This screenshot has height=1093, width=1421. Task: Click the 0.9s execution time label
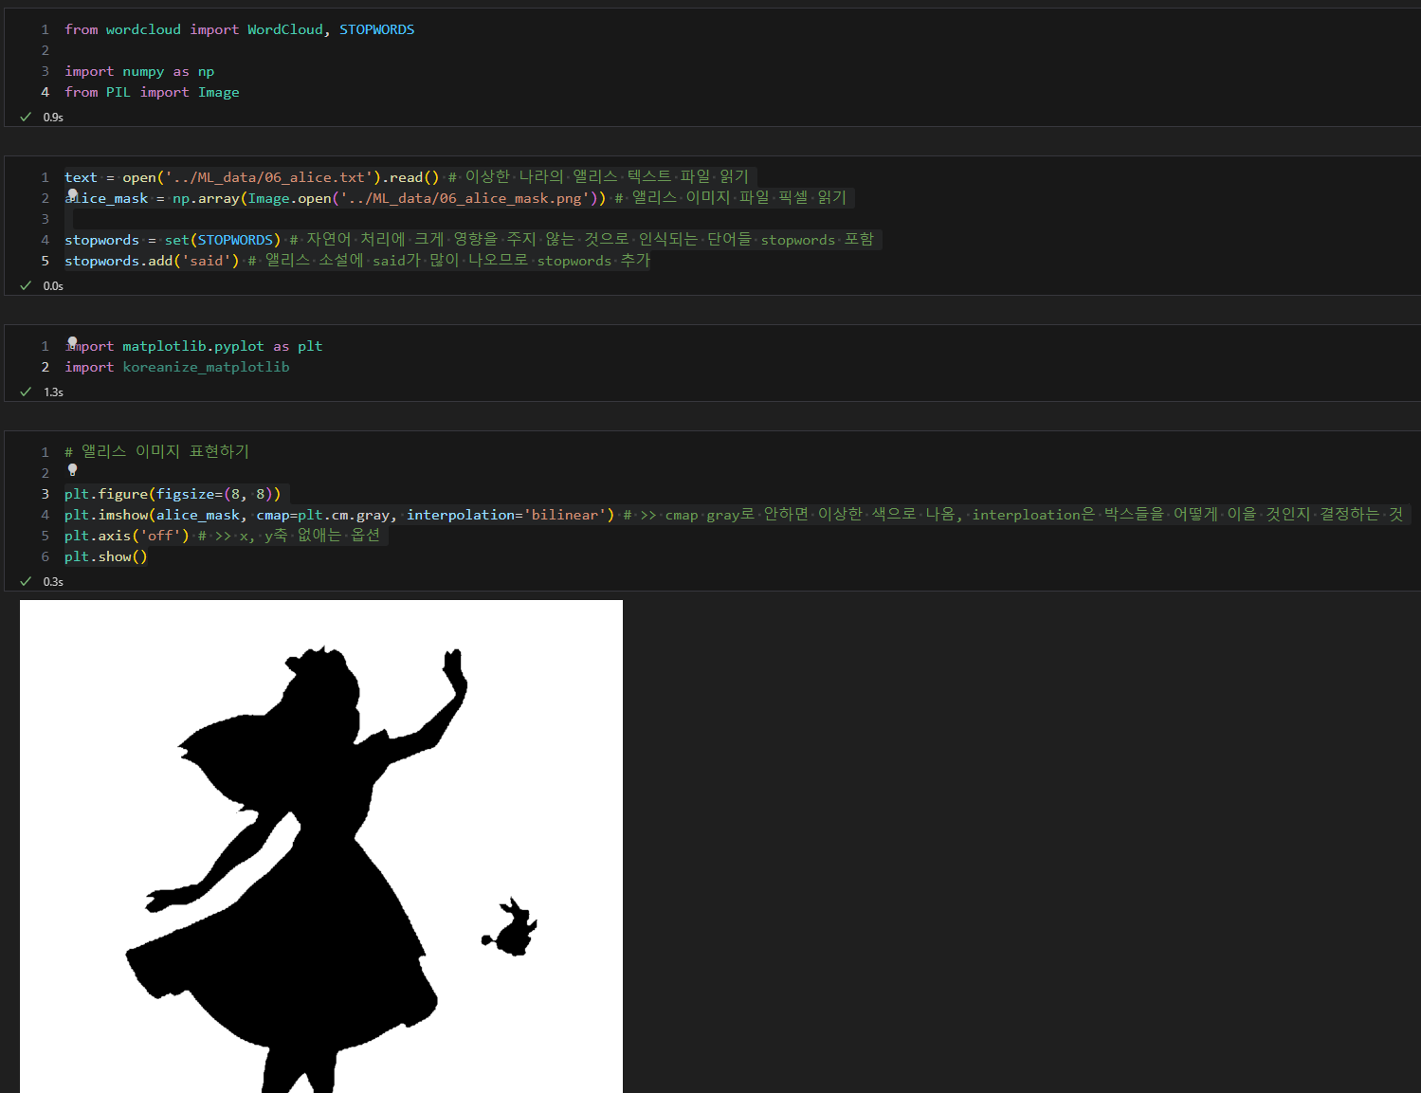[x=53, y=118]
